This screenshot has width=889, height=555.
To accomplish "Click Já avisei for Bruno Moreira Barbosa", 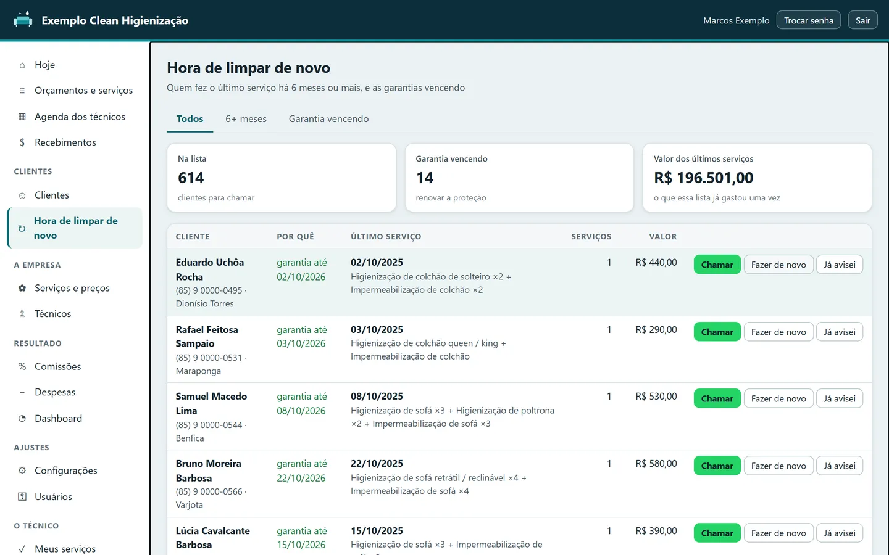I will click(840, 466).
